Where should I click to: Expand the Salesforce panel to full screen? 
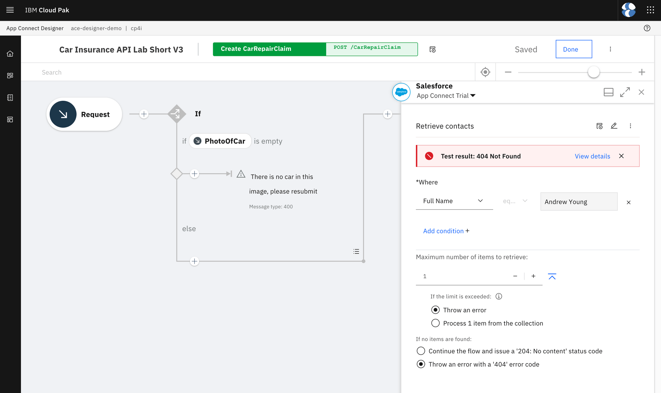click(x=625, y=92)
